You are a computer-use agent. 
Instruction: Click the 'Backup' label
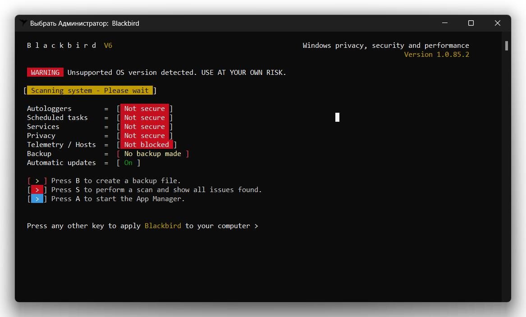click(x=39, y=154)
